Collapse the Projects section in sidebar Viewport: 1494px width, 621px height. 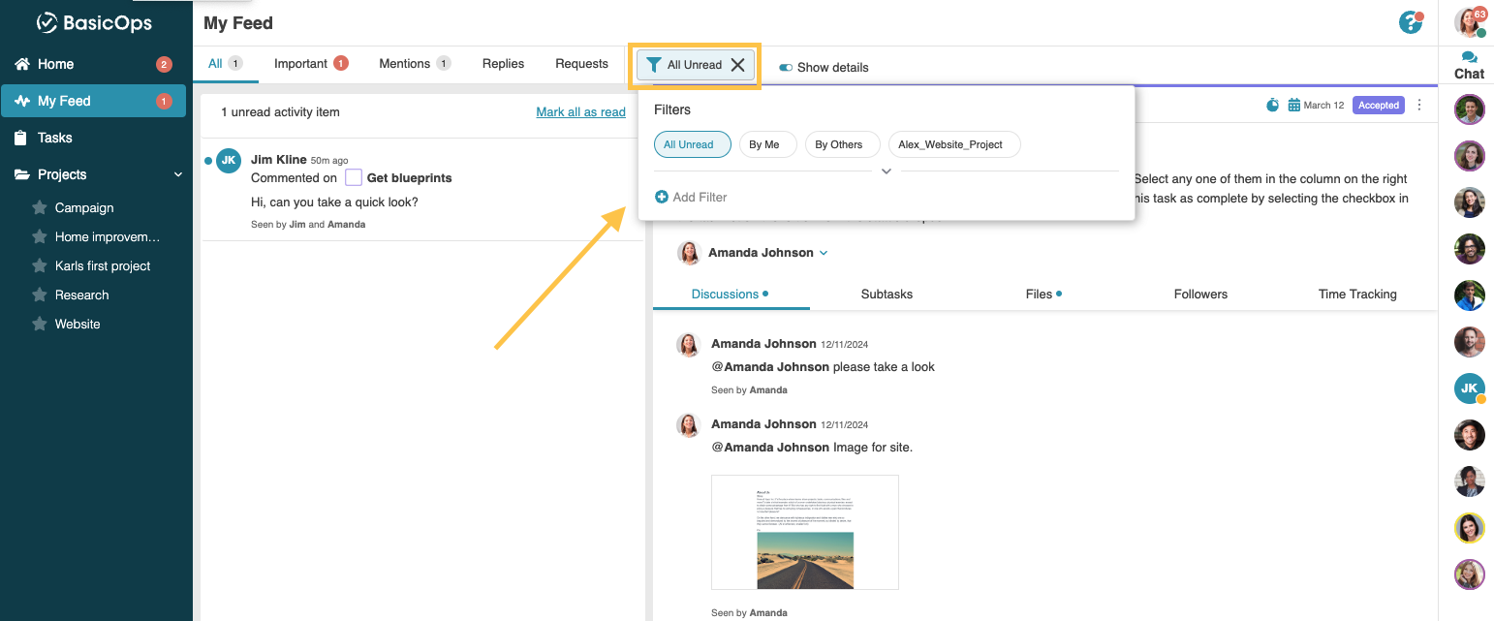pos(177,174)
